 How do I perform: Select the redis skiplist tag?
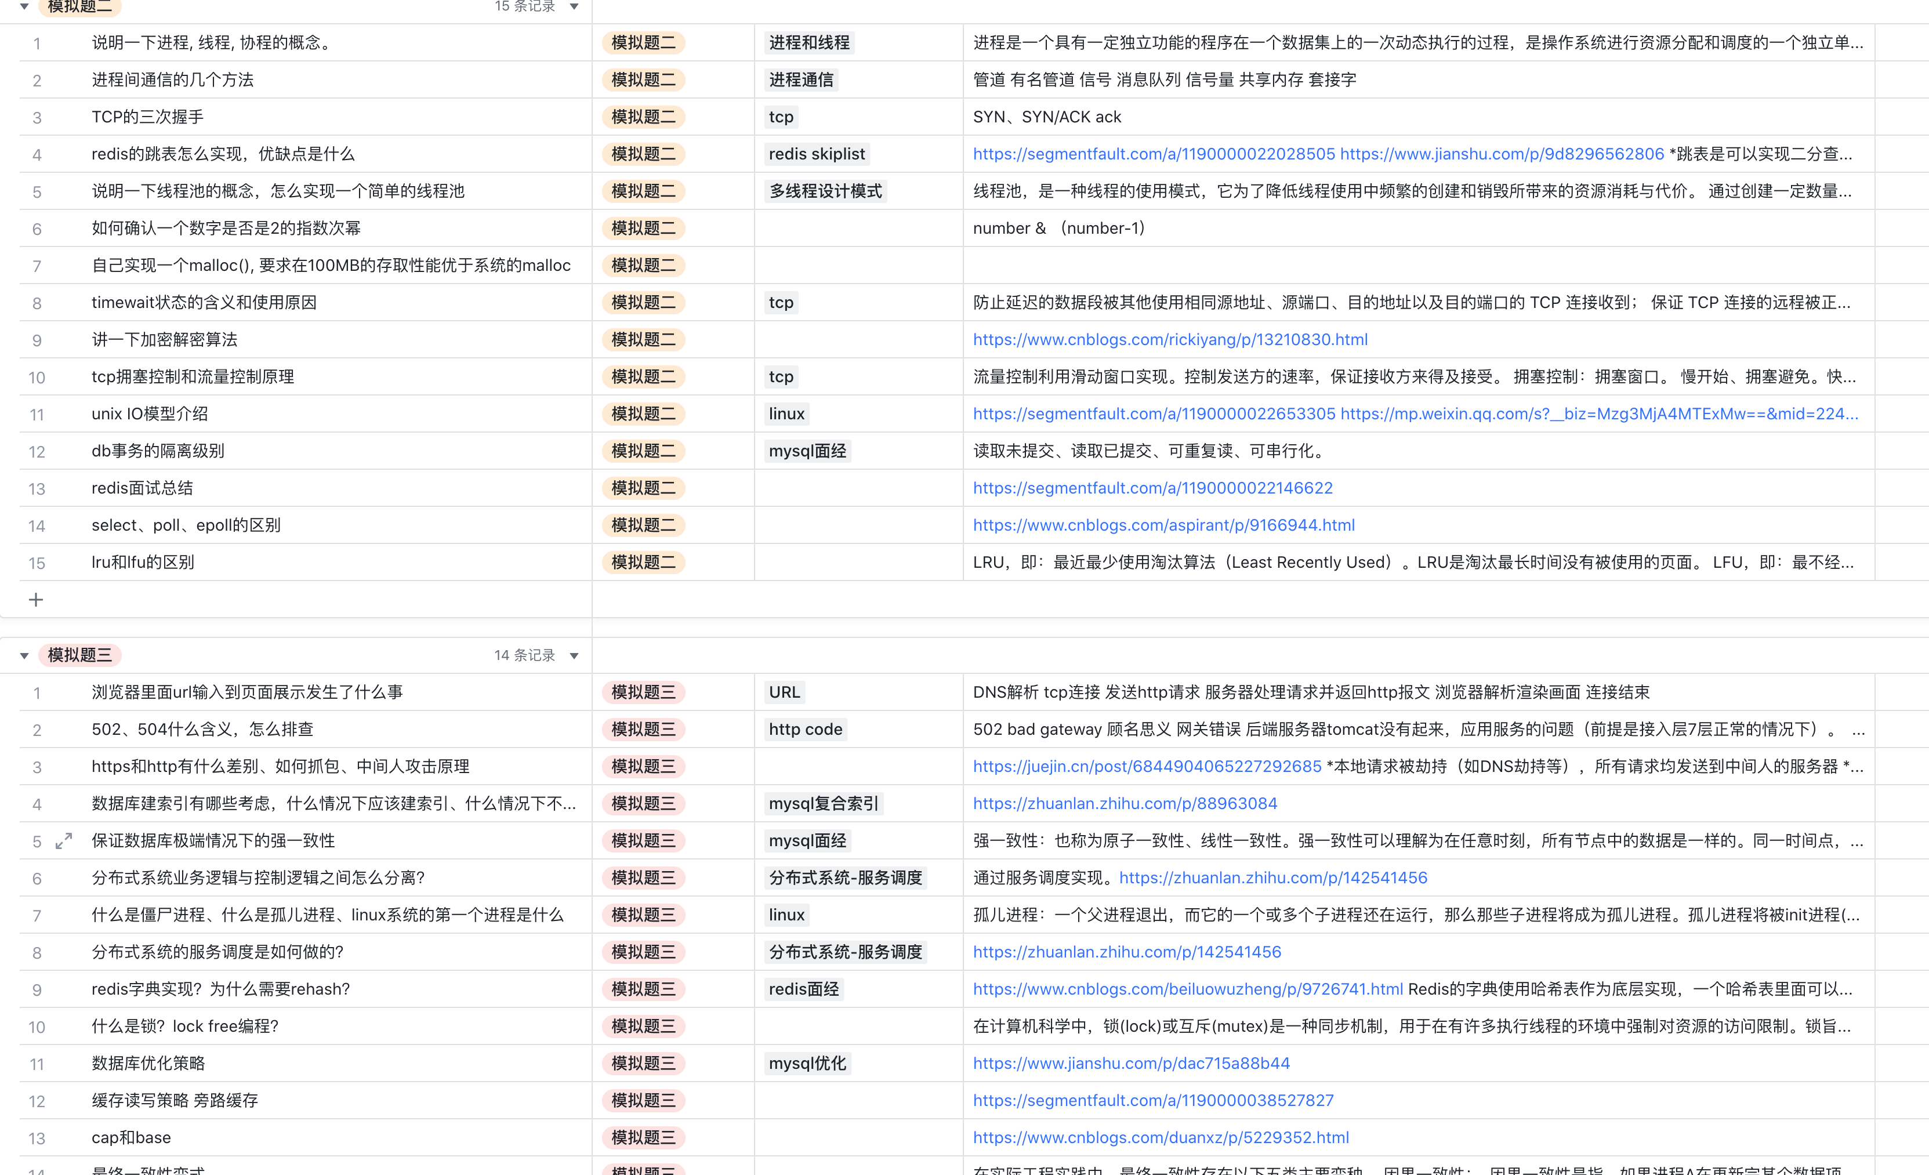817,154
